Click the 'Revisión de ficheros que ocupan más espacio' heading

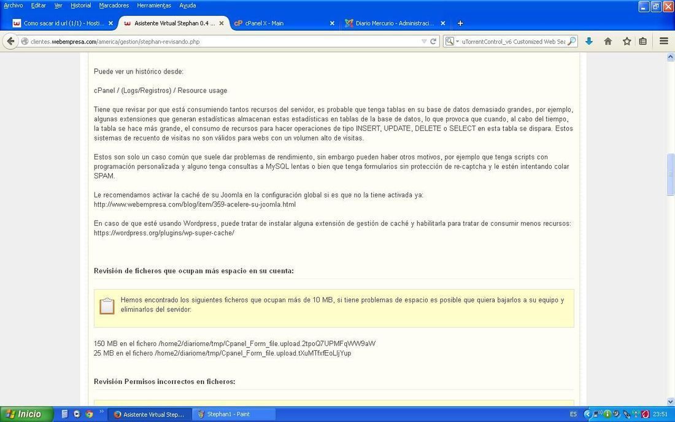tap(194, 270)
